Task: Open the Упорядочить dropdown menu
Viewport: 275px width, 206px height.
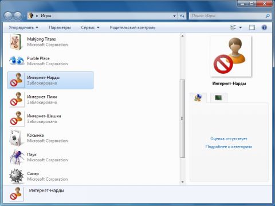Action: [x=23, y=27]
